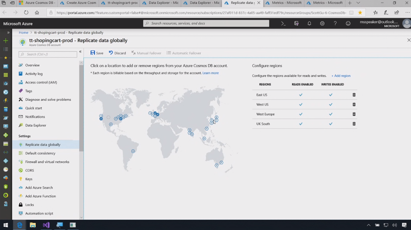Viewport: 411px width, 230px height.
Task: Open portal settings gear icon
Action: tap(322, 24)
